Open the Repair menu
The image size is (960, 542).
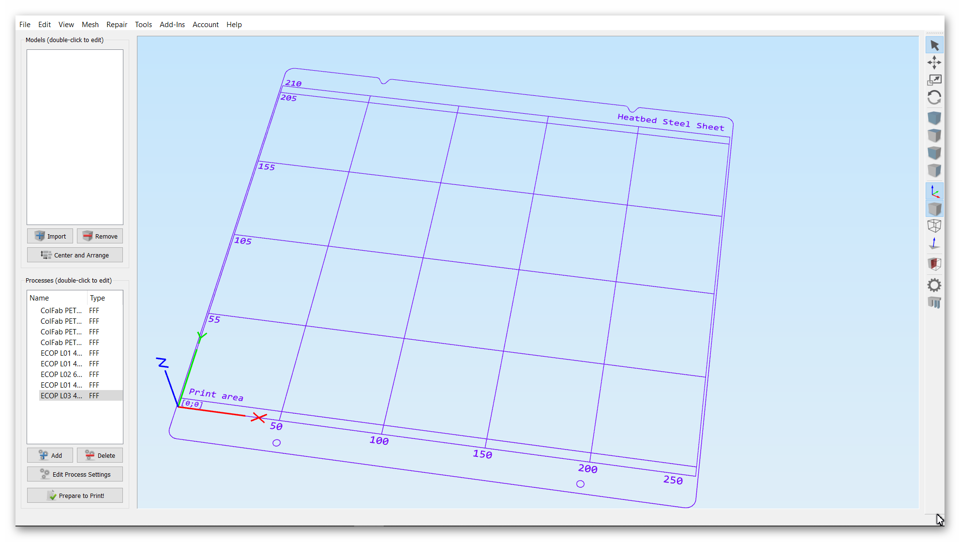pyautogui.click(x=117, y=24)
